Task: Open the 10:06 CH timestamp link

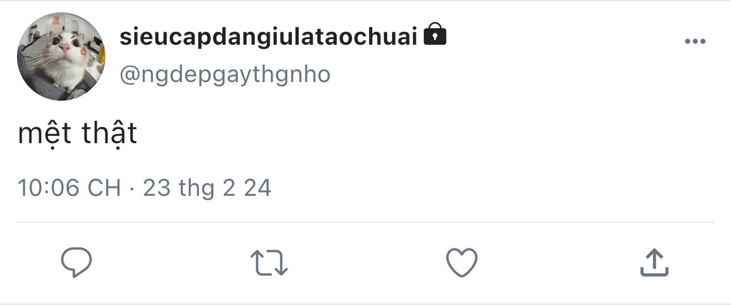Action: (69, 188)
